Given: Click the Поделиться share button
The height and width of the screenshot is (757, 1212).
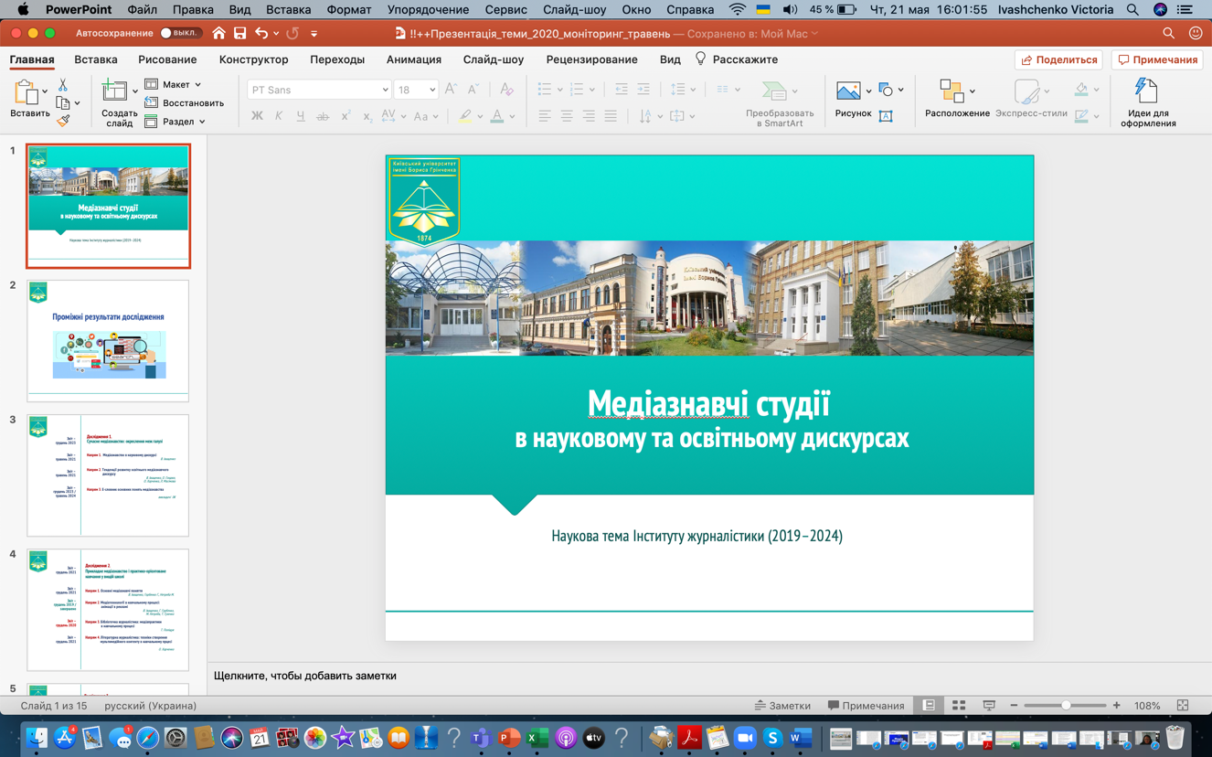Looking at the screenshot, I should [1058, 59].
